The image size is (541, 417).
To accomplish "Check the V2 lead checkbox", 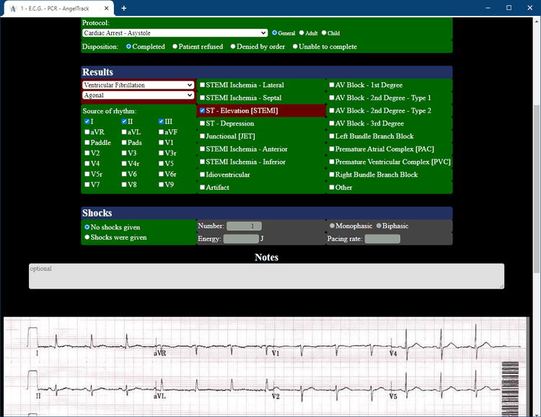I will (87, 153).
